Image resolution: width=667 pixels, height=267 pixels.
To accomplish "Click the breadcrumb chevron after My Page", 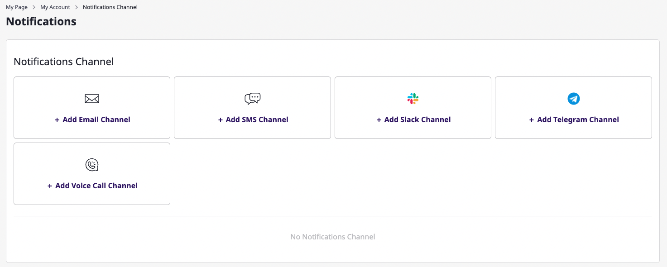I will pyautogui.click(x=34, y=7).
